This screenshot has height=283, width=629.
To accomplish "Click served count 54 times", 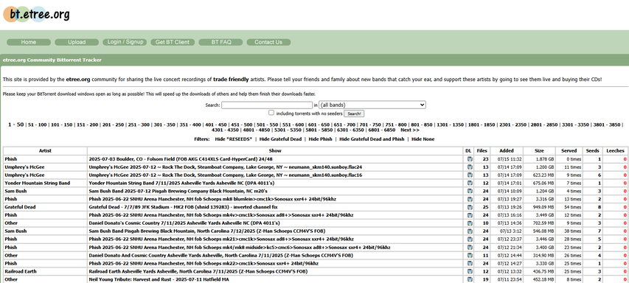I will pyautogui.click(x=572, y=207).
